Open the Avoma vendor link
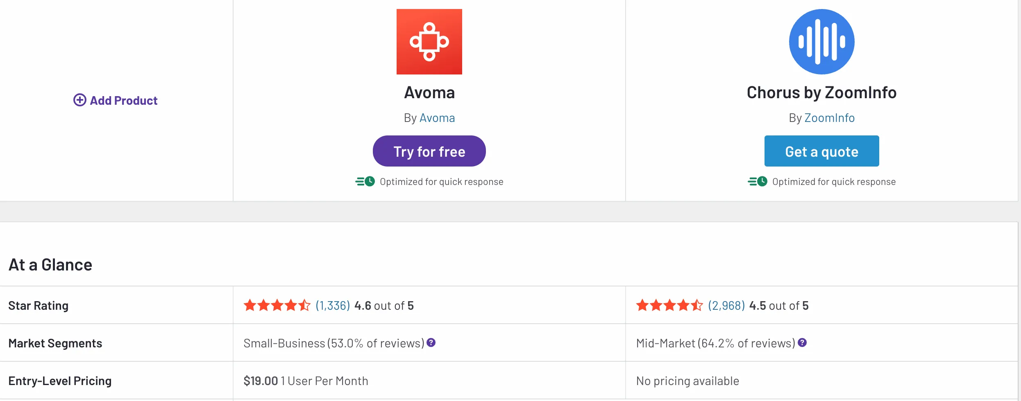 (437, 118)
